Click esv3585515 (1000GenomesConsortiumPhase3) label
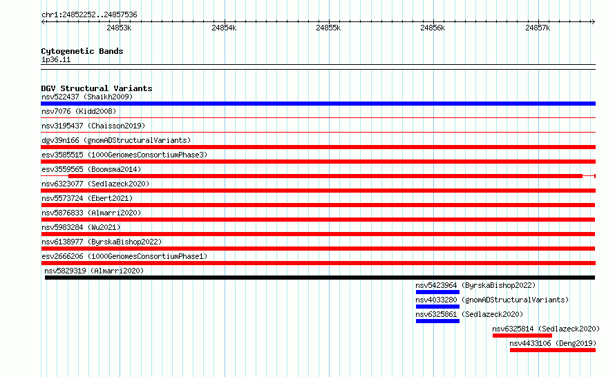Viewport: 615px width, 377px height. point(124,155)
